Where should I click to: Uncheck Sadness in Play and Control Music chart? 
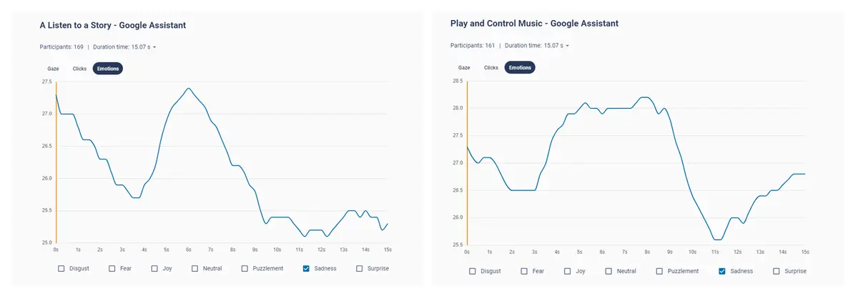pyautogui.click(x=722, y=271)
